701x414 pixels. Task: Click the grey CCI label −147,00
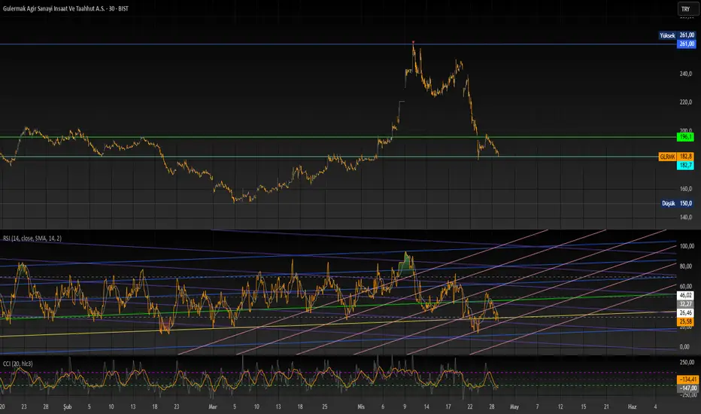pos(687,388)
